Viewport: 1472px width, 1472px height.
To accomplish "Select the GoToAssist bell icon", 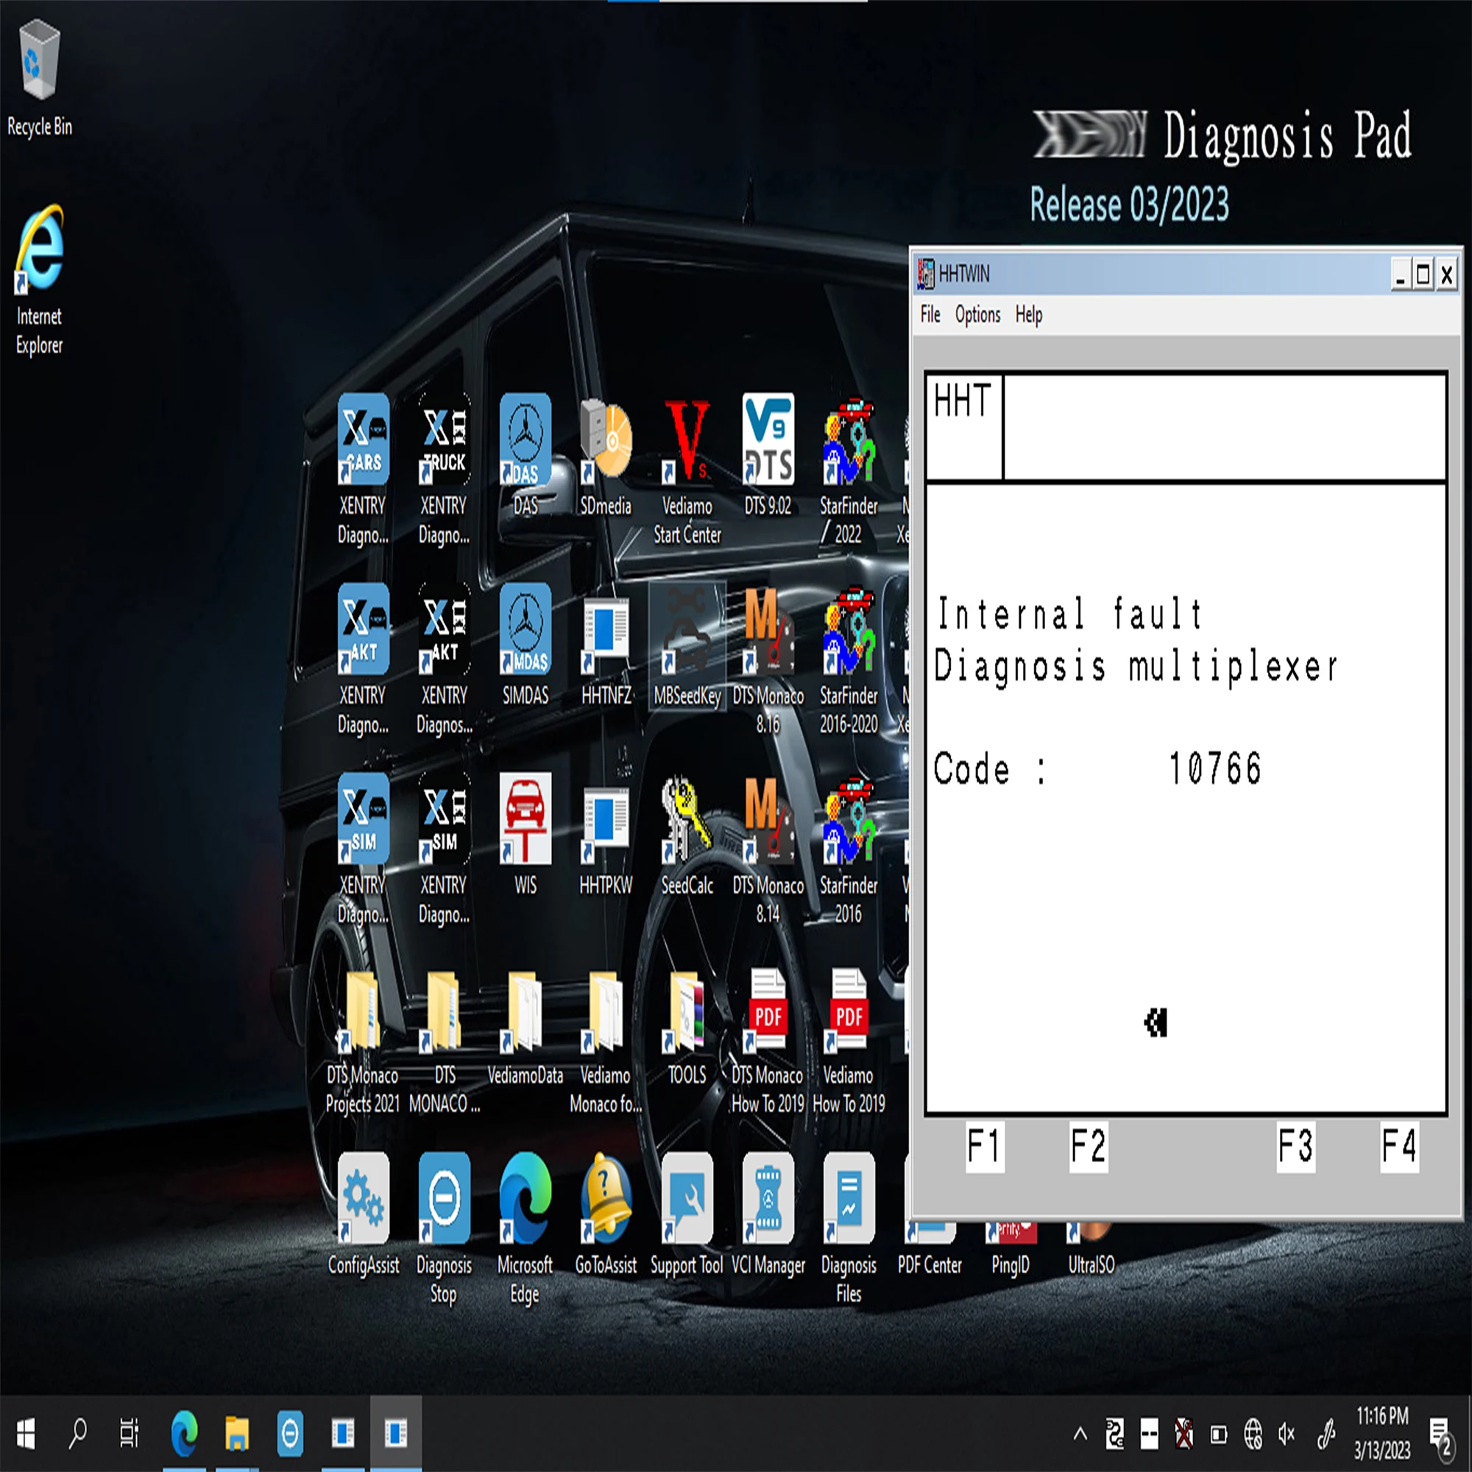I will (x=606, y=1214).
